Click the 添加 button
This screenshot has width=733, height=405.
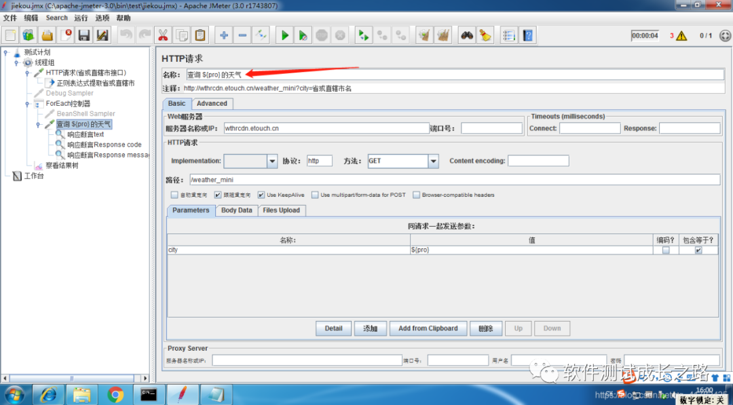click(371, 328)
